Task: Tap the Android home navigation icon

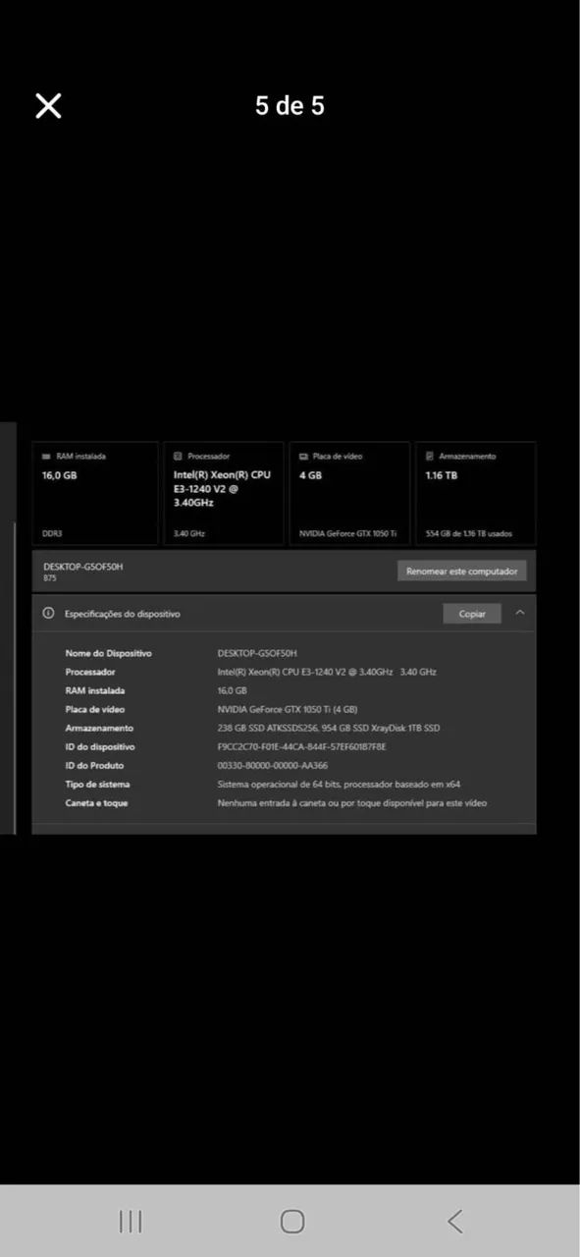Action: click(x=292, y=1221)
